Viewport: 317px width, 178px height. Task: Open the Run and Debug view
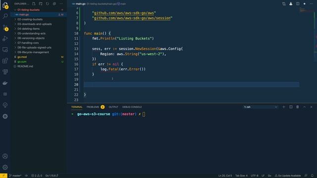pyautogui.click(x=5, y=39)
